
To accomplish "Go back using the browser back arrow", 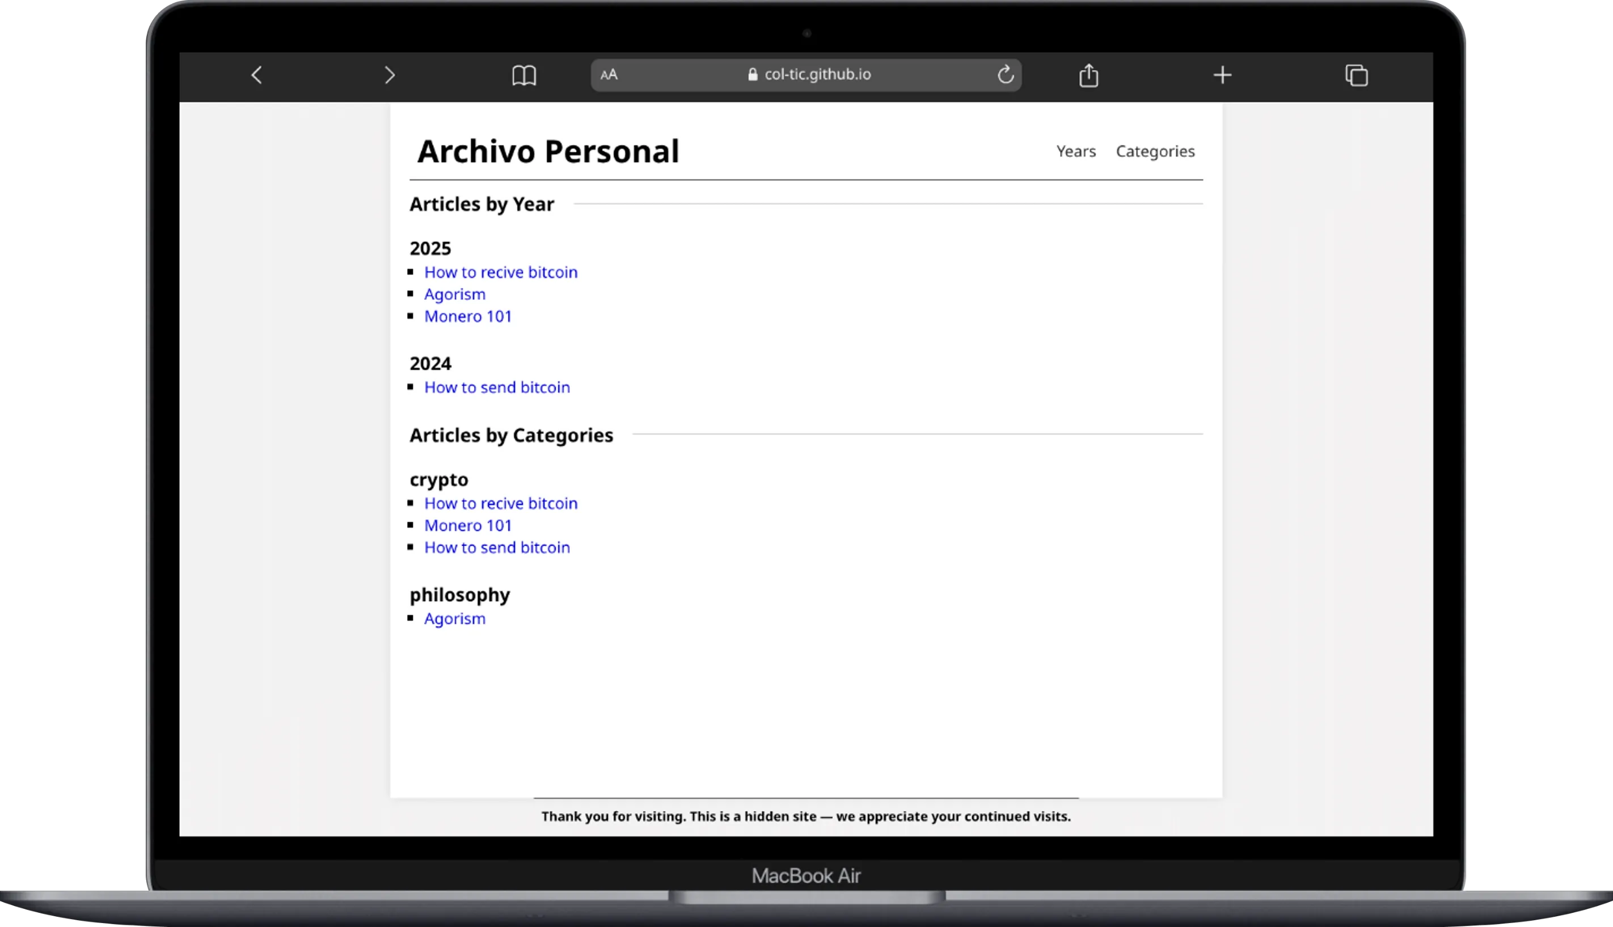I will (256, 75).
